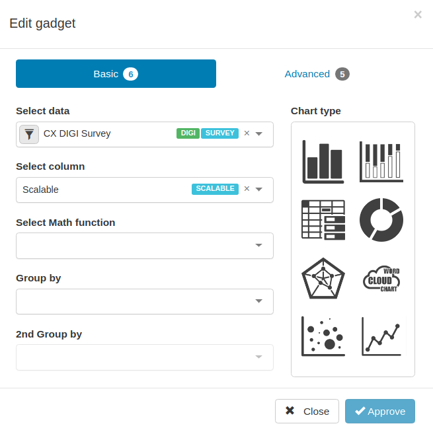Choose the radar pentagon chart icon
This screenshot has width=433, height=432.
click(323, 278)
